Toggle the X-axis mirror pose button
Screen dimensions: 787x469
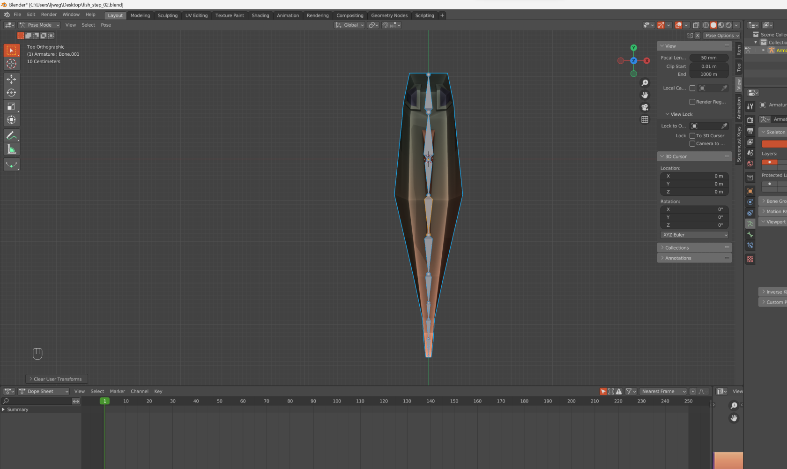point(697,36)
